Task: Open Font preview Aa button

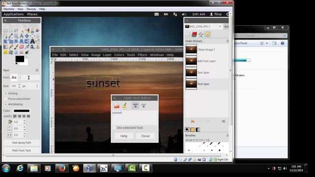Action: coord(14,78)
